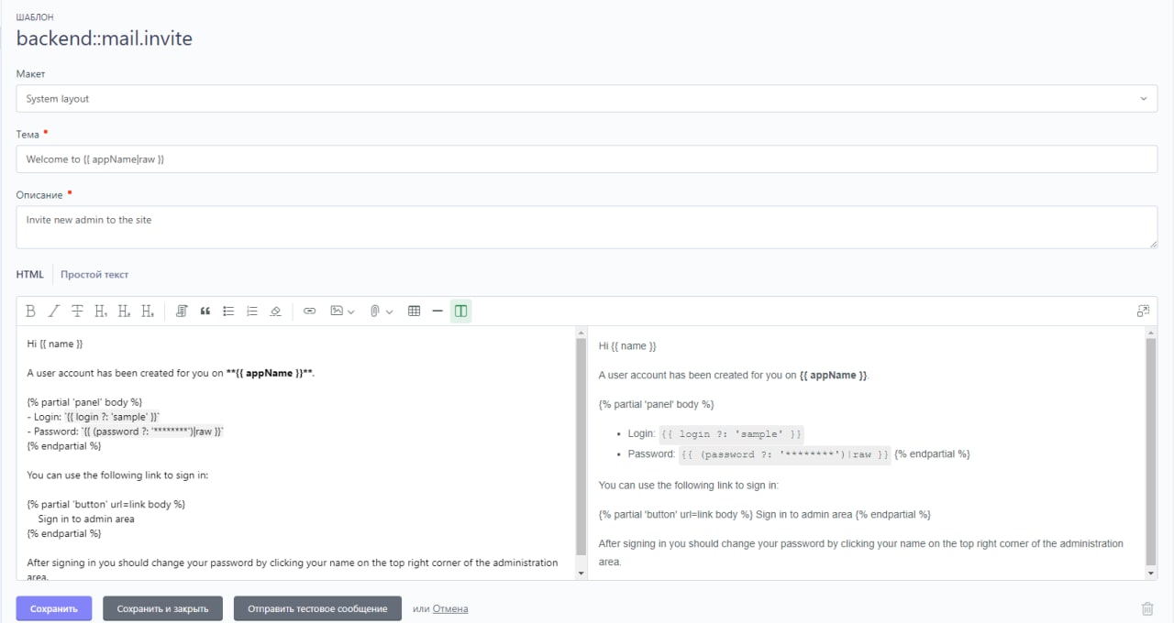1174x623 pixels.
Task: Click '{% partial 'panel' body %}' in the editor
Action: click(x=84, y=401)
